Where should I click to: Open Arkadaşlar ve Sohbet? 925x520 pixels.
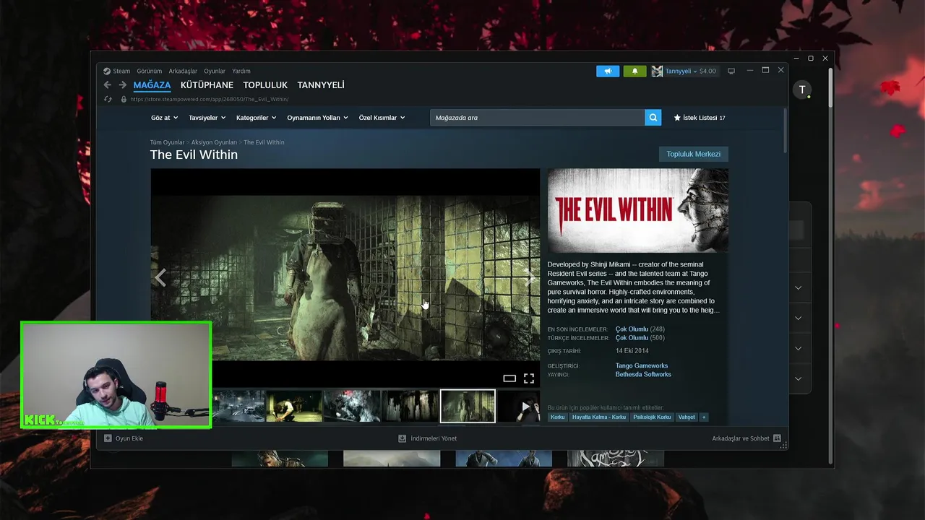741,438
